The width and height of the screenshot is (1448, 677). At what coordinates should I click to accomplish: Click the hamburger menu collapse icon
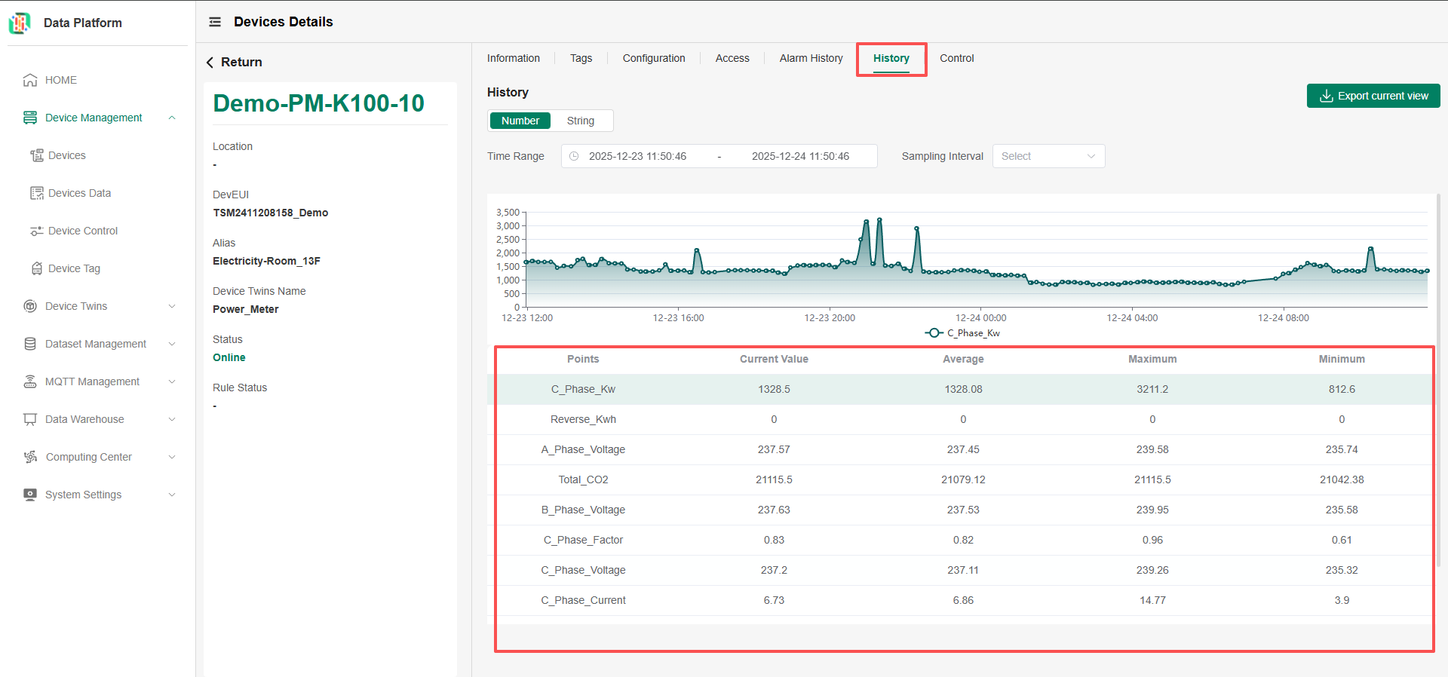[x=215, y=22]
